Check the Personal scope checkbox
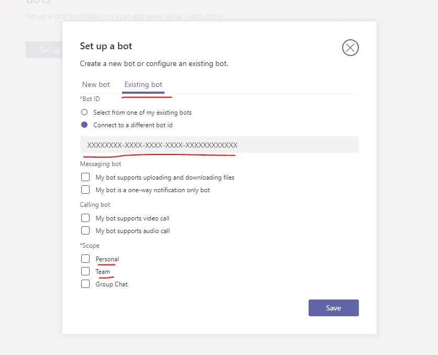 85,259
